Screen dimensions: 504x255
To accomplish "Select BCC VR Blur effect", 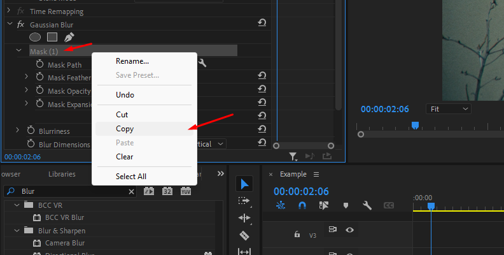I will pyautogui.click(x=64, y=217).
